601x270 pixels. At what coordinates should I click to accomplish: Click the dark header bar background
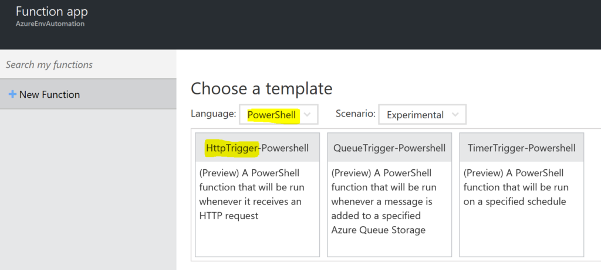(352, 25)
